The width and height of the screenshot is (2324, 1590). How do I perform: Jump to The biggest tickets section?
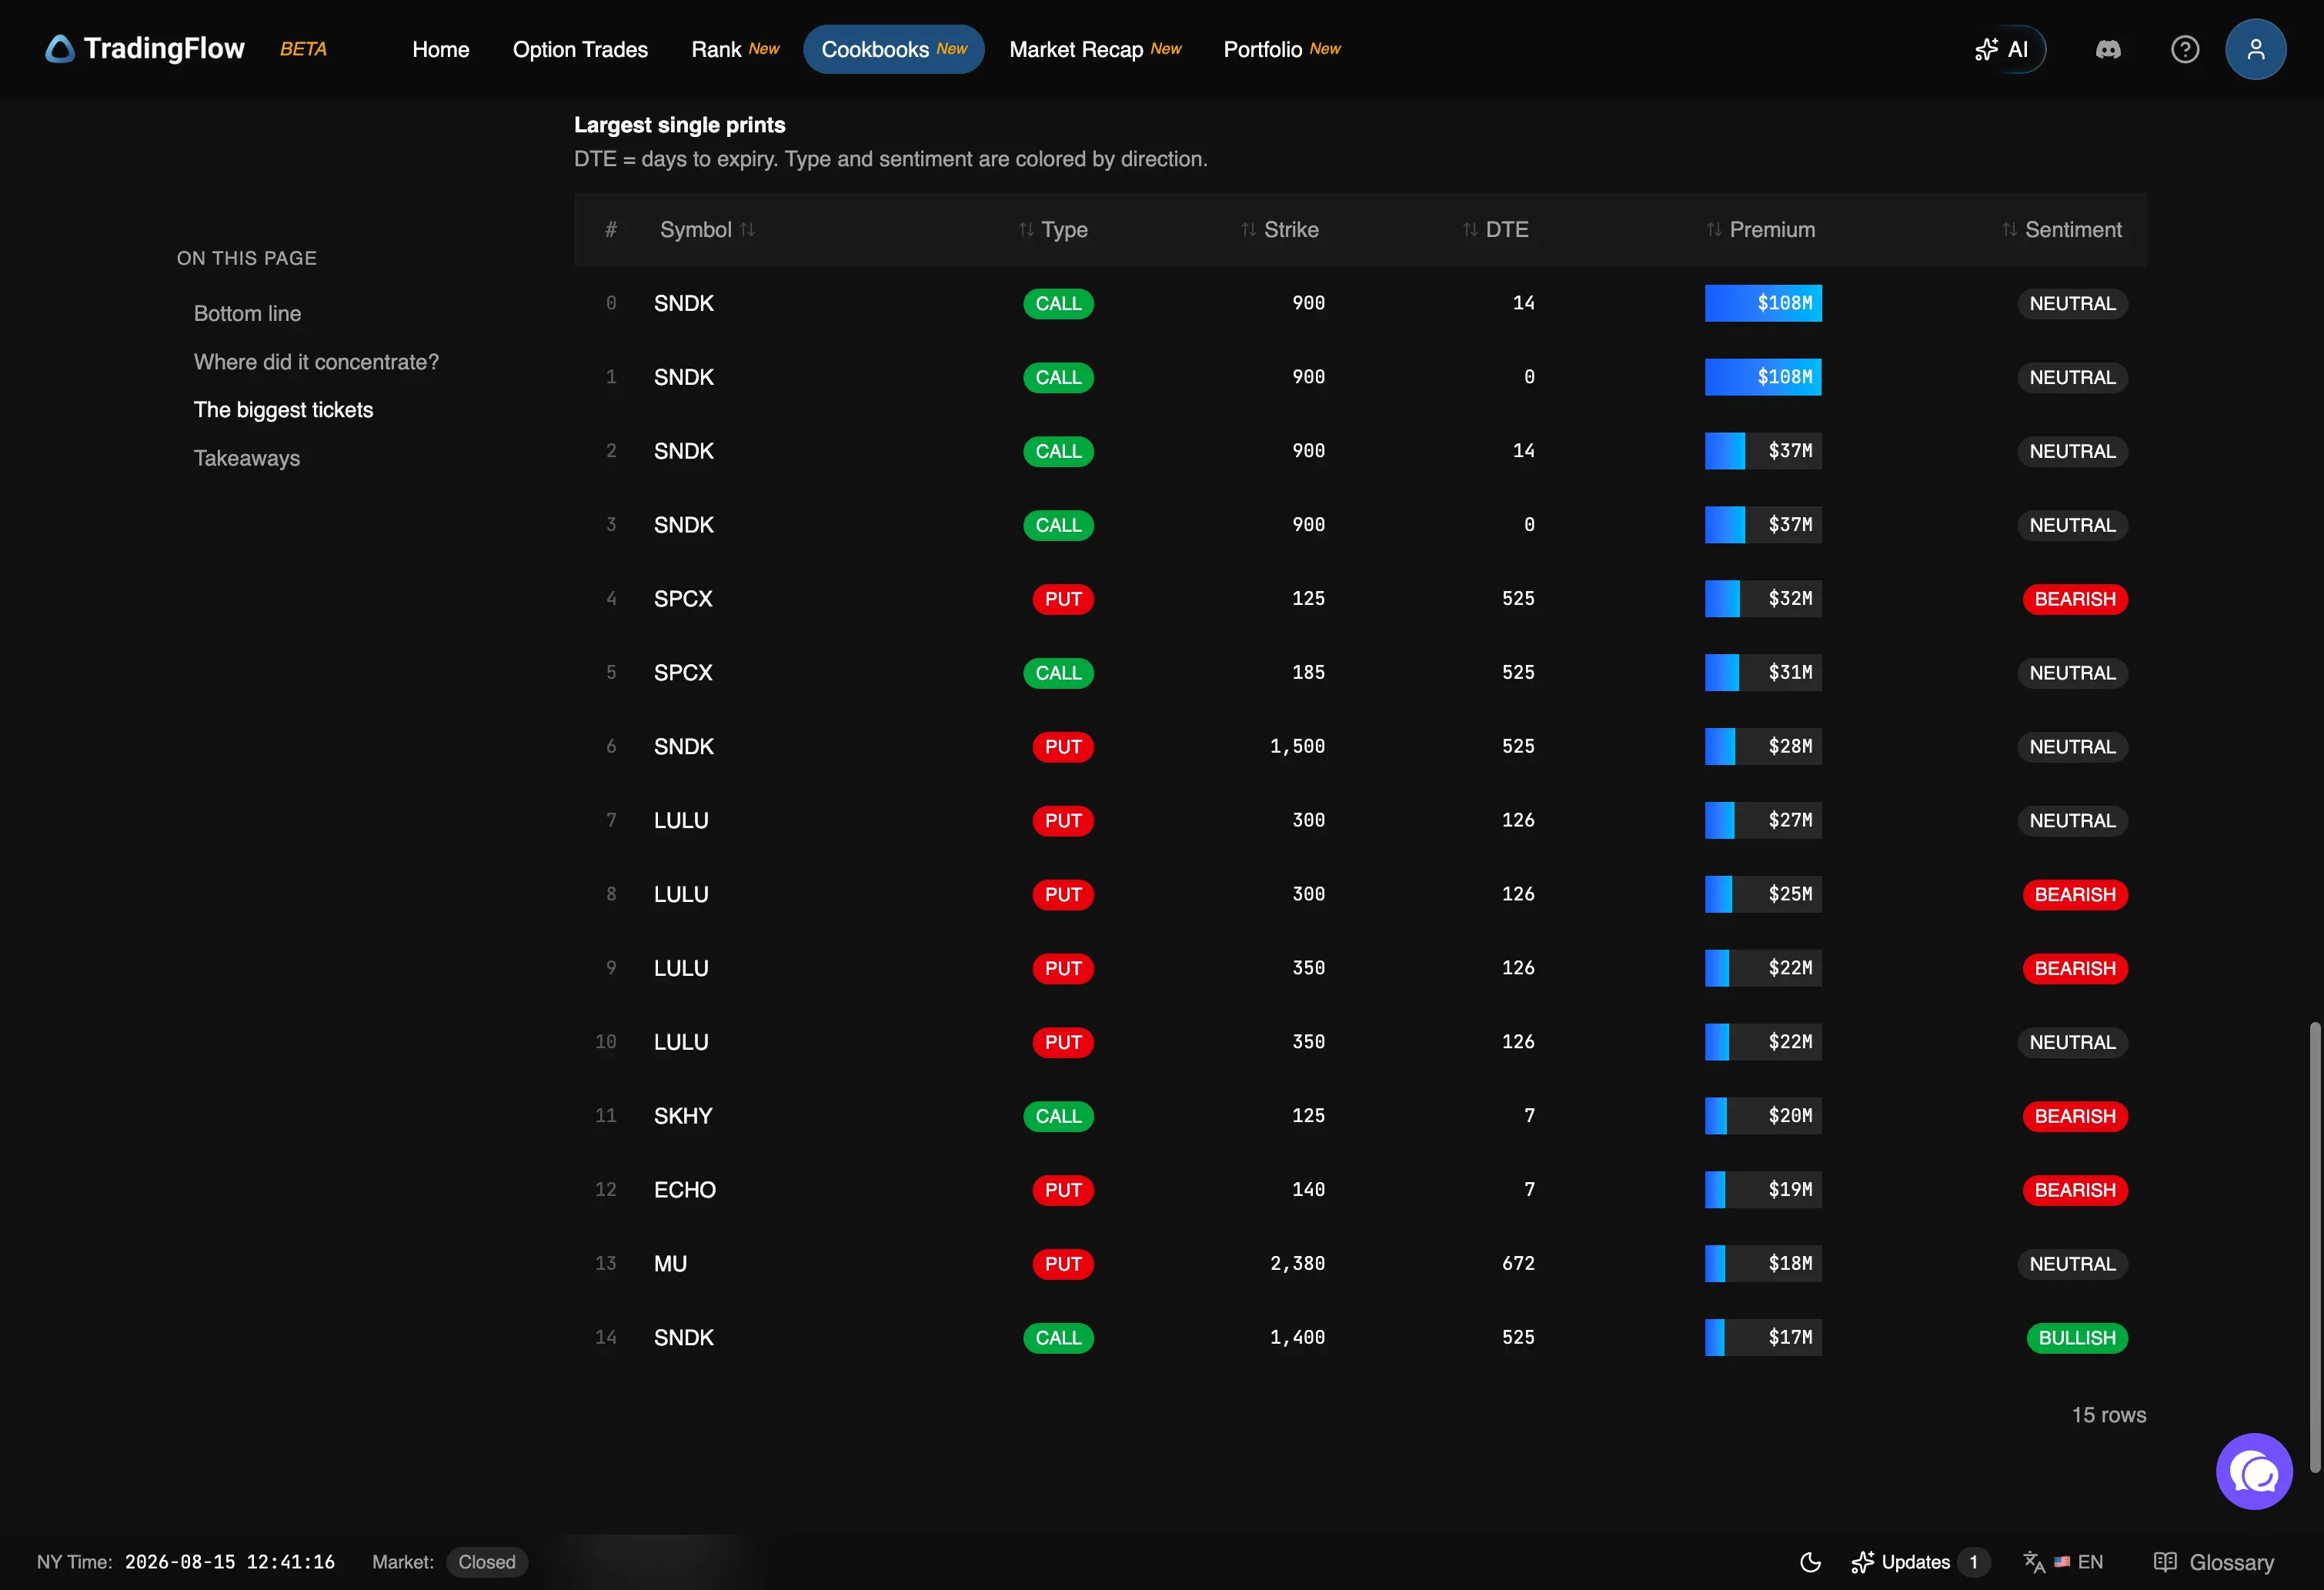click(x=283, y=410)
